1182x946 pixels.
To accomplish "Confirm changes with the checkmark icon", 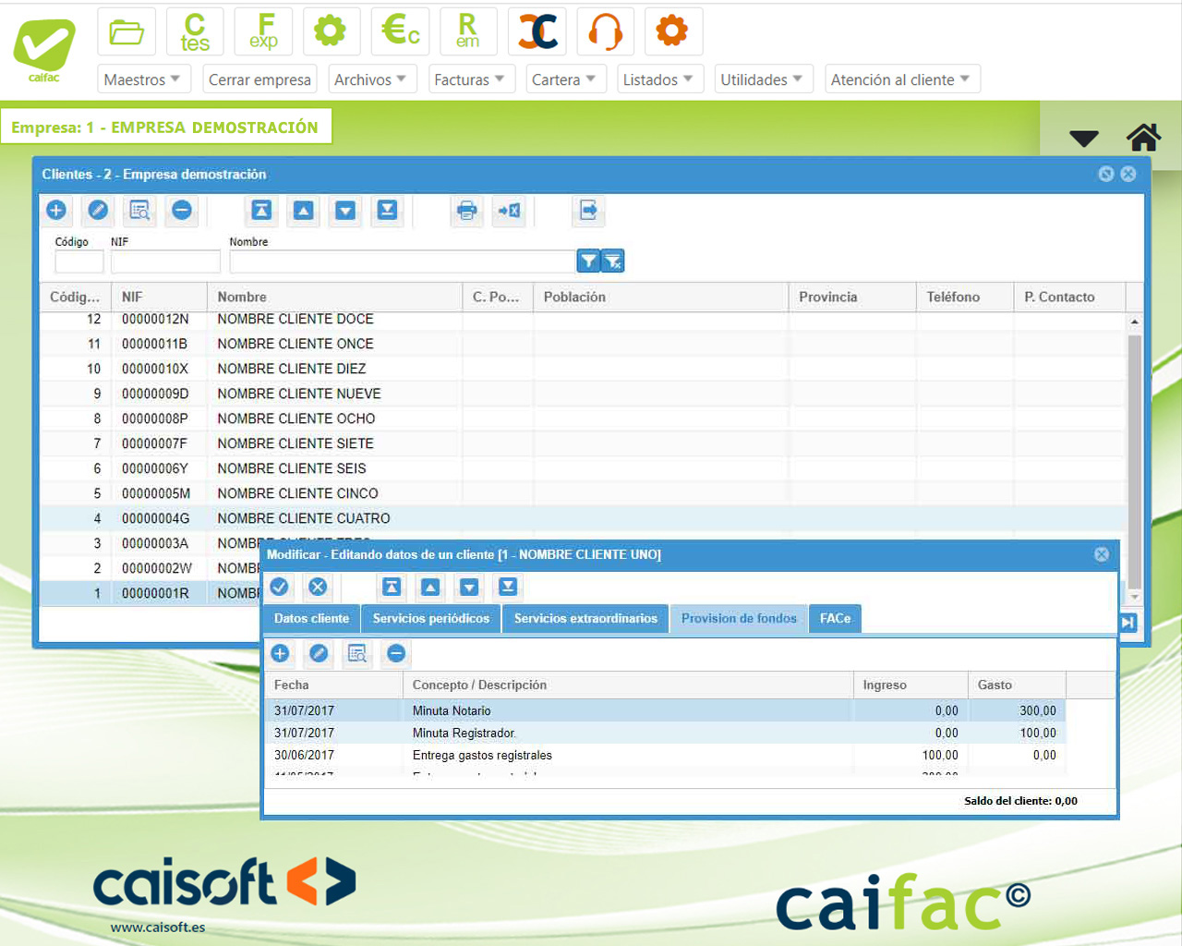I will [280, 587].
